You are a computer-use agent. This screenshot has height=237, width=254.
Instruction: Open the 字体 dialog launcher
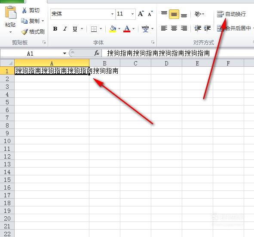point(153,42)
